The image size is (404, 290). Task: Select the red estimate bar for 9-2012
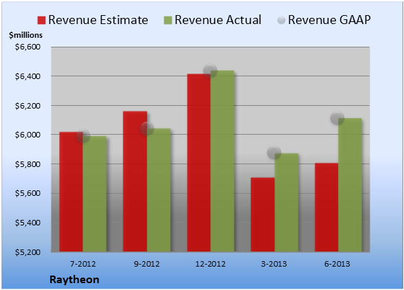135,181
